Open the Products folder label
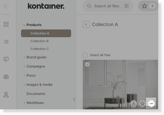The width and height of the screenshot is (164, 115). tap(34, 25)
